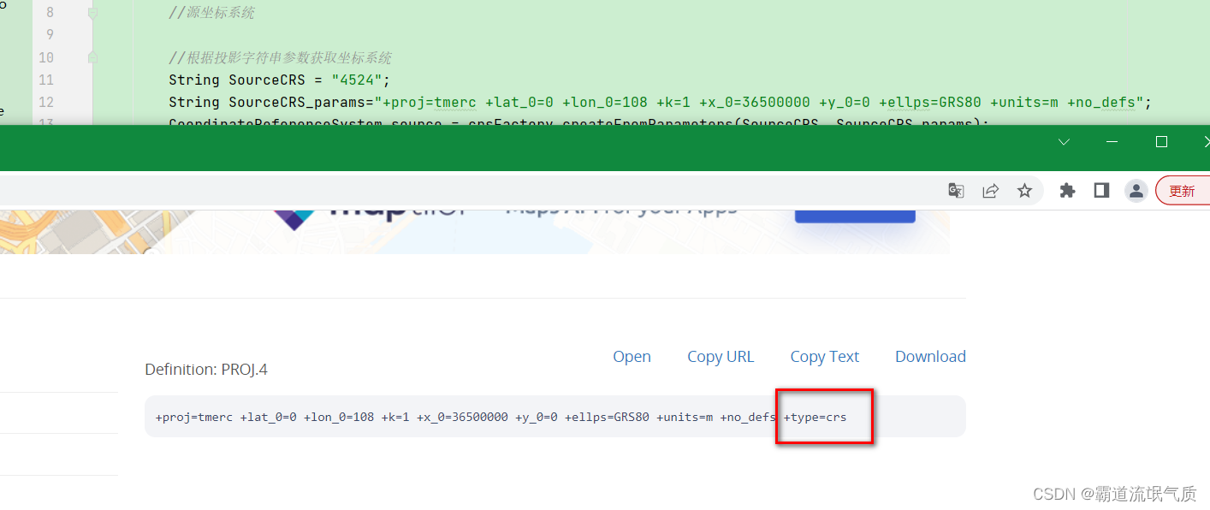Click the Open link above the definition
This screenshot has width=1210, height=510.
tap(632, 356)
